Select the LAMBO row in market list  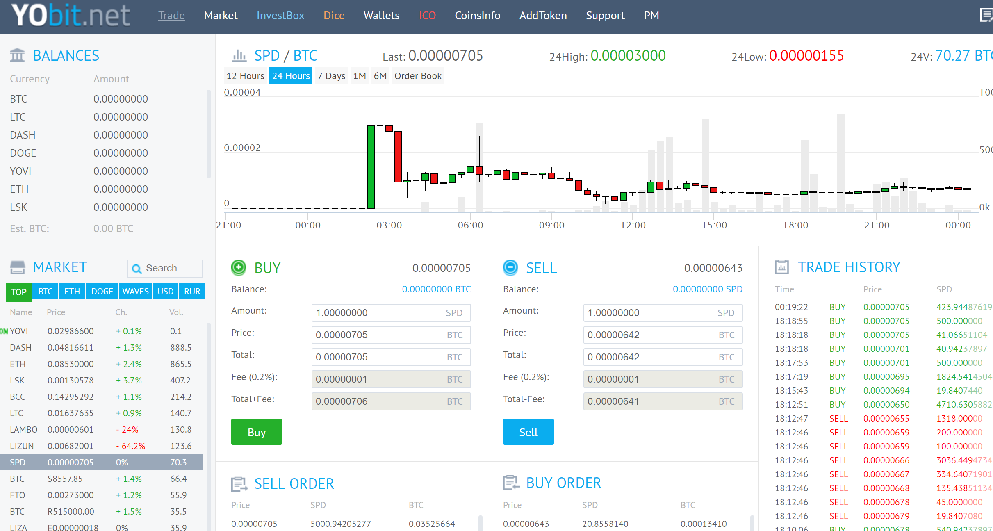[101, 429]
